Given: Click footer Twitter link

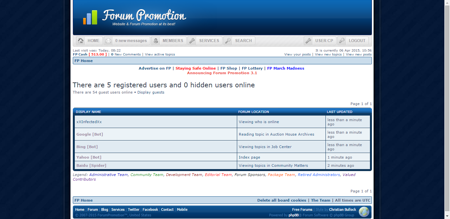Looking at the screenshot, I should point(133,209).
